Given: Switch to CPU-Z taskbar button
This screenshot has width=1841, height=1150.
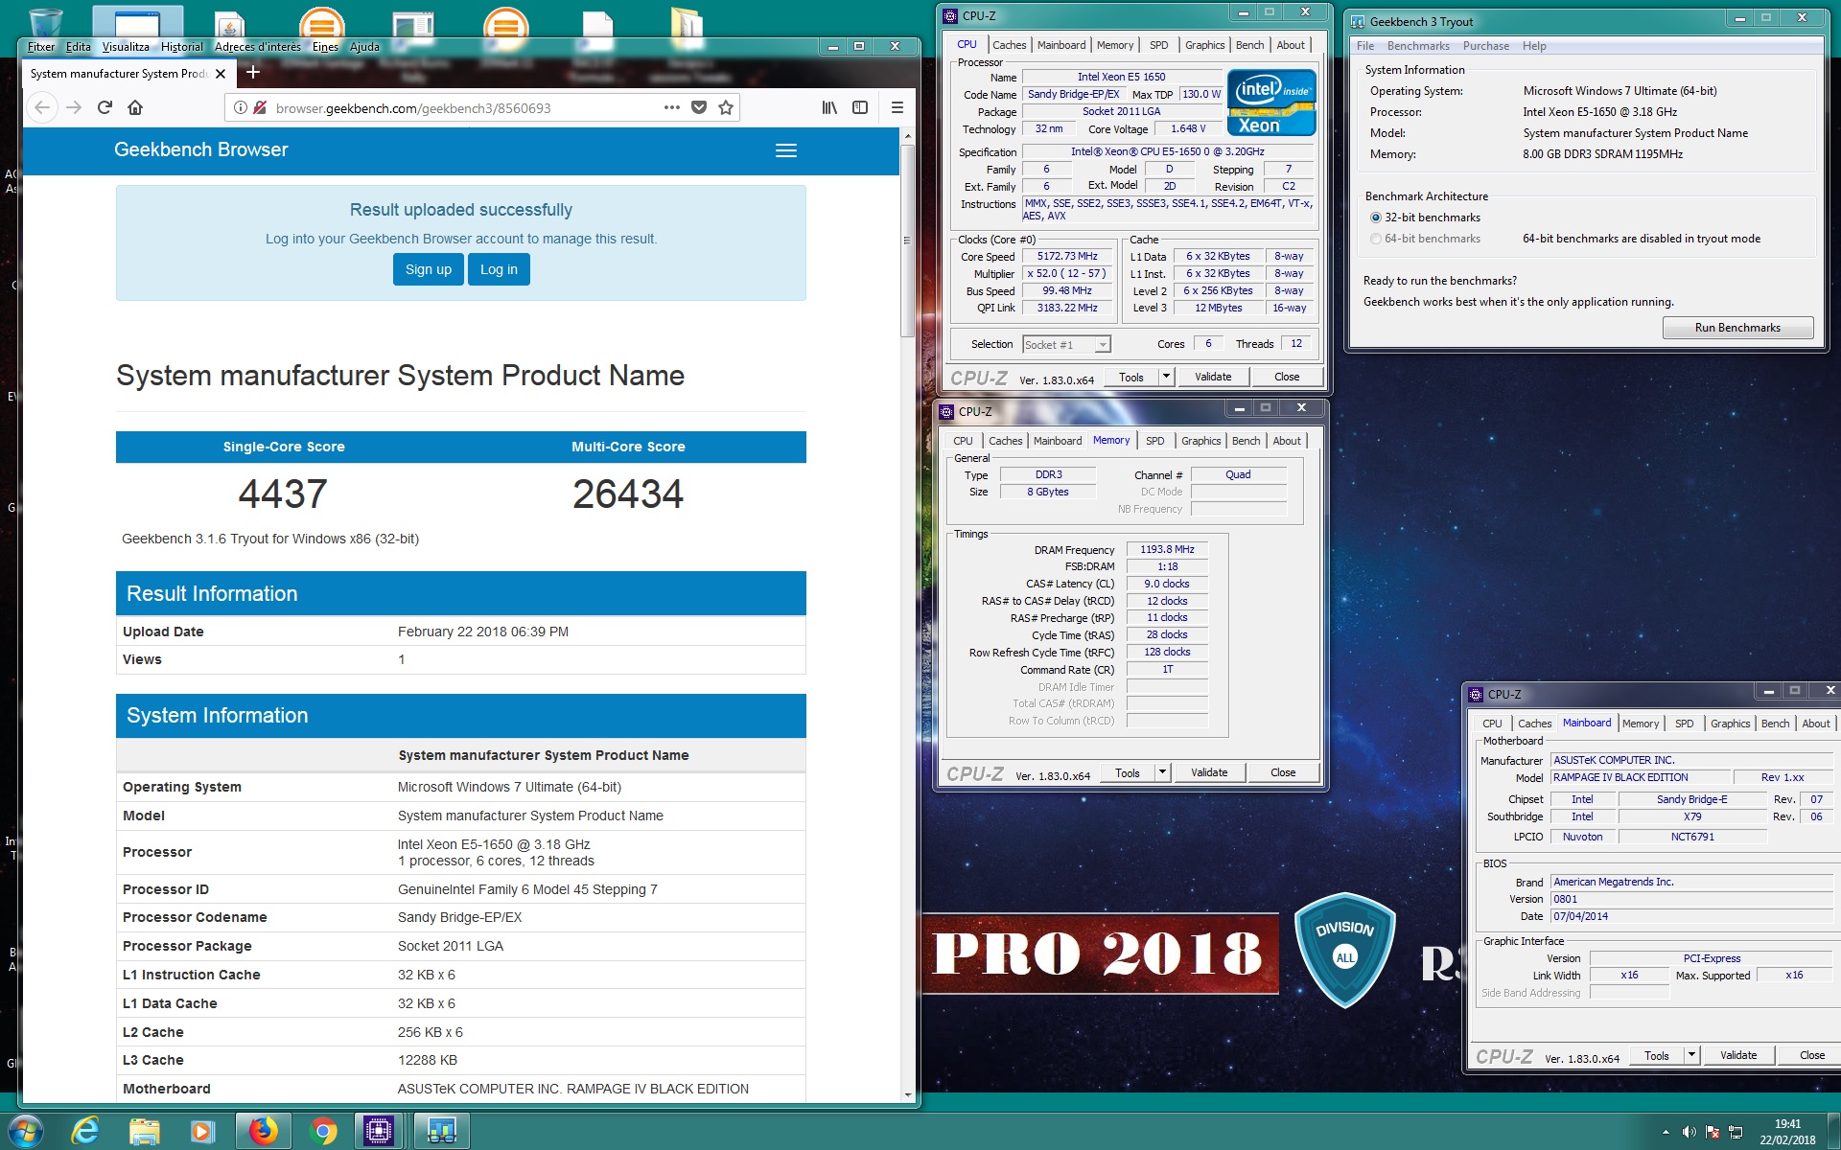Looking at the screenshot, I should click(379, 1131).
